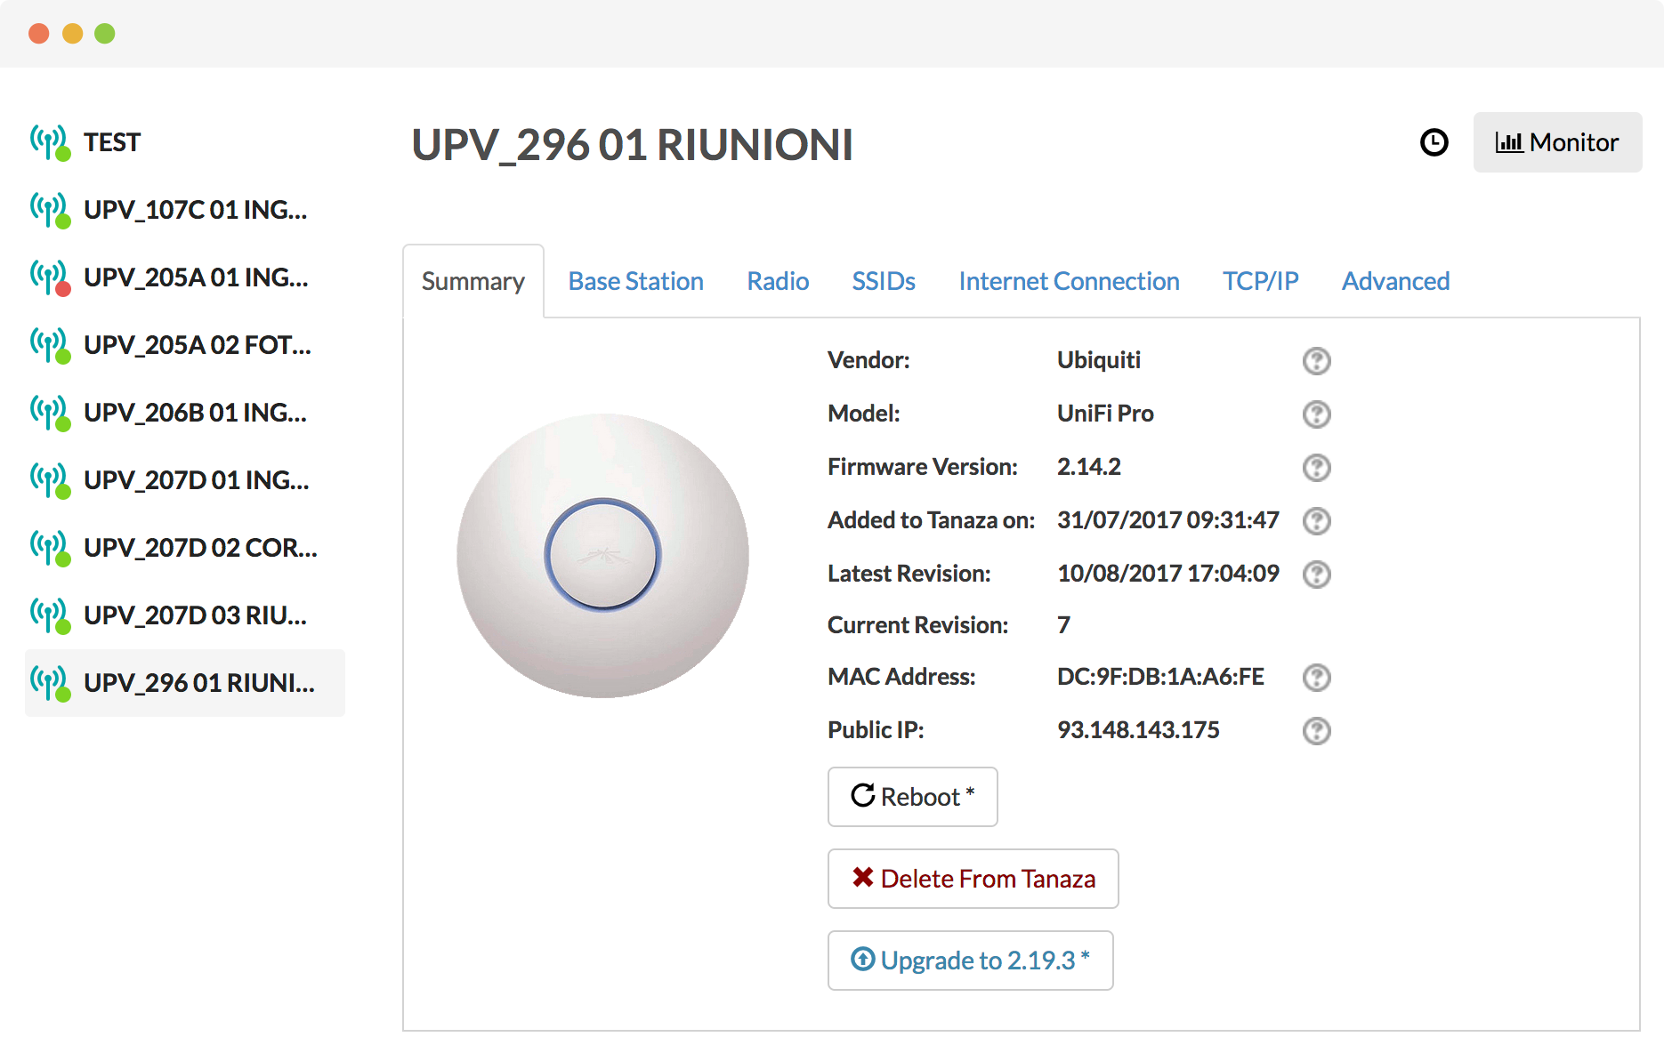
Task: Open the clock history icon beside Monitor
Action: 1434,142
